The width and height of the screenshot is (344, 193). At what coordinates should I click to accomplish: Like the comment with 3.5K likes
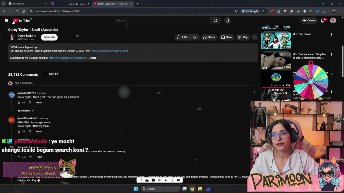pos(19,157)
